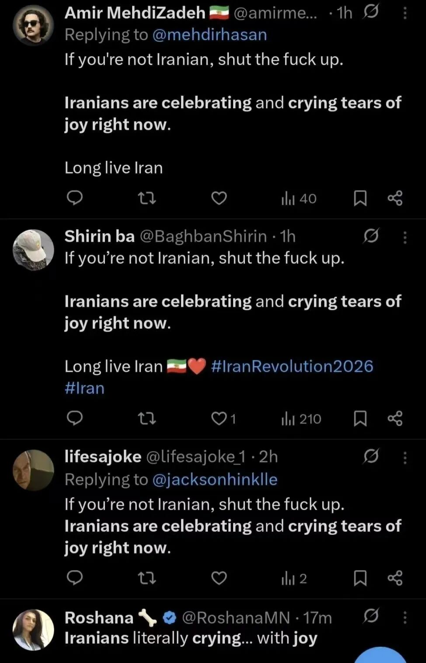
Task: Open the @jacksonhinklle mention link
Action: point(215,479)
